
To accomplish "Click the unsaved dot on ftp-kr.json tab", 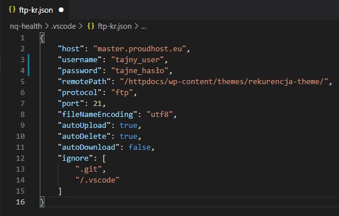I will 61,10.
